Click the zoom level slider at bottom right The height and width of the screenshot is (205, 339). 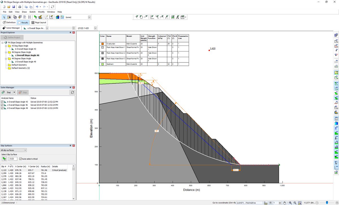(x=327, y=203)
